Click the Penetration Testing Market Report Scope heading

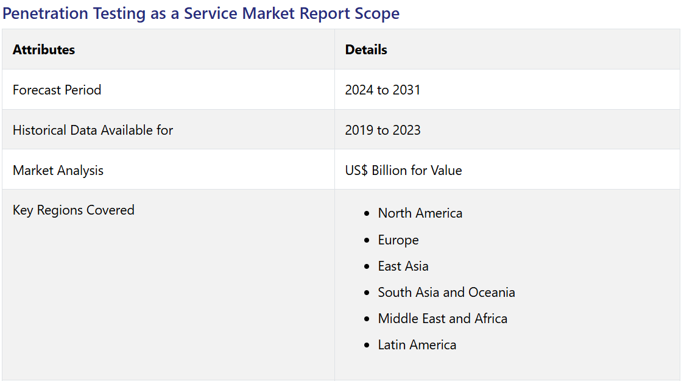point(201,13)
